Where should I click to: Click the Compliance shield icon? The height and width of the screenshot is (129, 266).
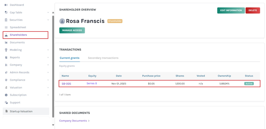6,80
